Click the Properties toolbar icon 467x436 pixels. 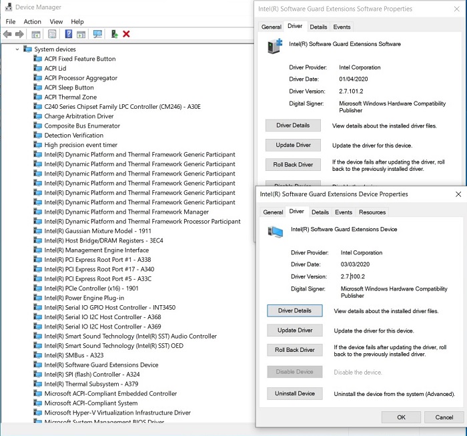pos(52,34)
